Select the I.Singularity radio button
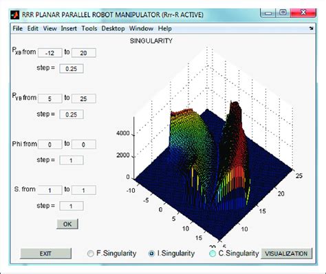 point(151,253)
